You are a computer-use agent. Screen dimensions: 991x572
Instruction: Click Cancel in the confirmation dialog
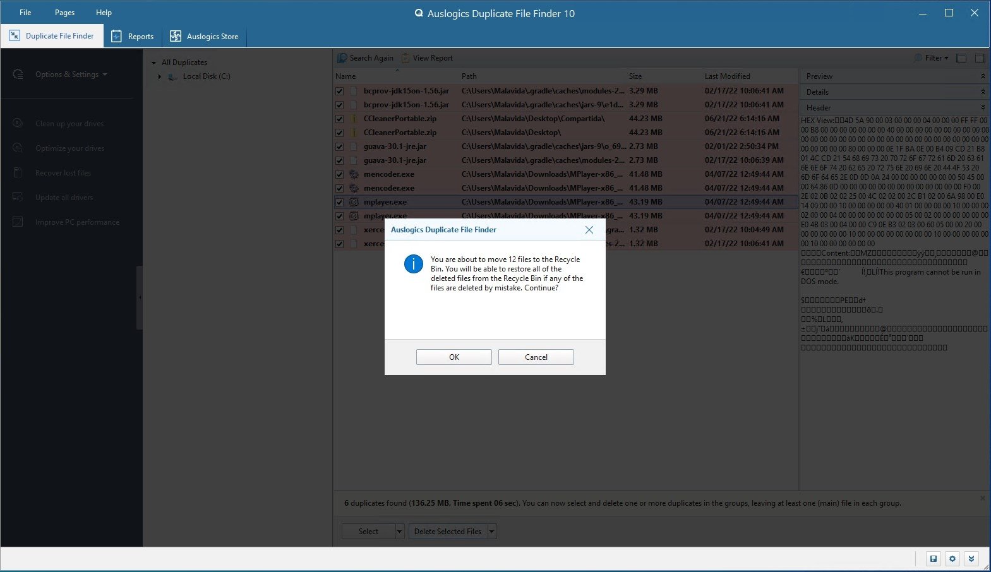(536, 357)
